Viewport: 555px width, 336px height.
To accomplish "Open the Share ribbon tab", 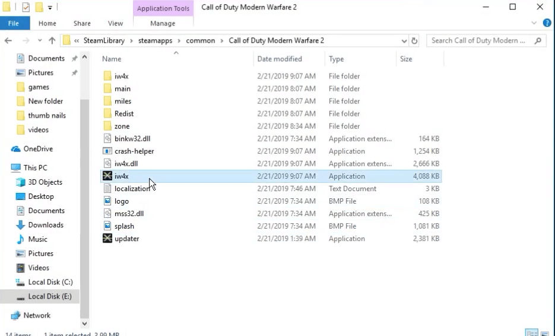I will (x=82, y=23).
